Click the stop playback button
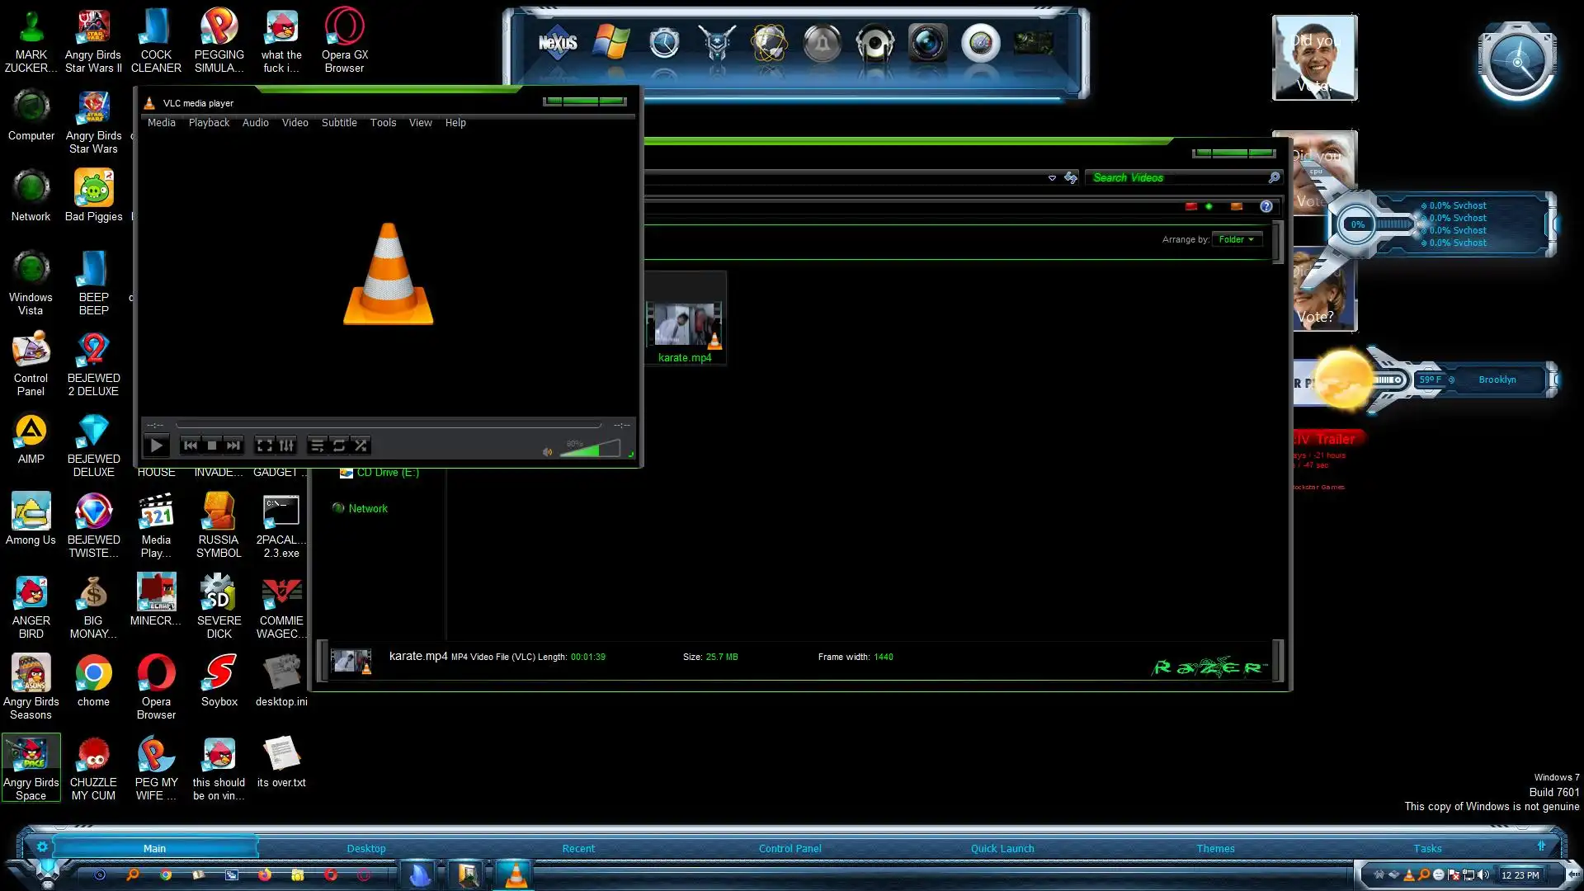This screenshot has height=891, width=1584. 212,445
